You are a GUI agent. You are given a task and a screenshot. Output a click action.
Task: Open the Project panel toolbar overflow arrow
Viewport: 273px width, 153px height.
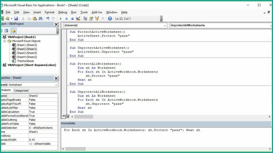coord(58,31)
